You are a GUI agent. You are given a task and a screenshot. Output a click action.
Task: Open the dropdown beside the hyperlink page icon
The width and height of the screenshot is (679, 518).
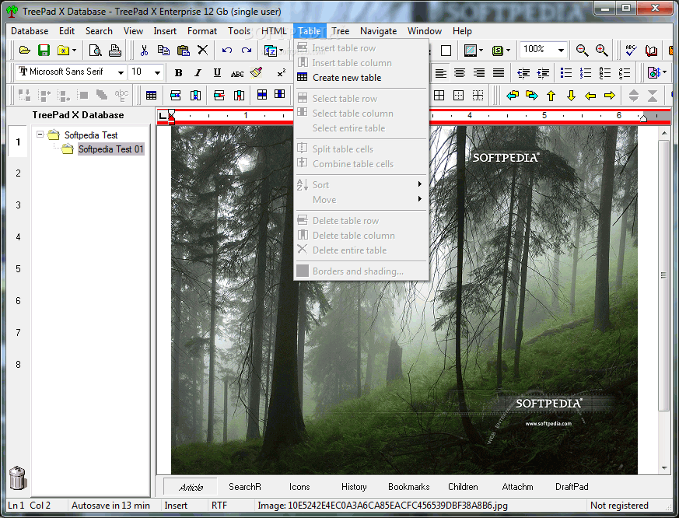coord(665,73)
